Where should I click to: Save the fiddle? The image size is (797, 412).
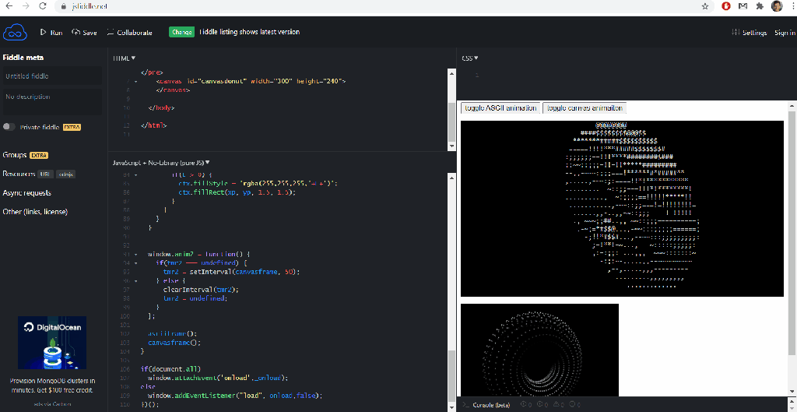[84, 33]
